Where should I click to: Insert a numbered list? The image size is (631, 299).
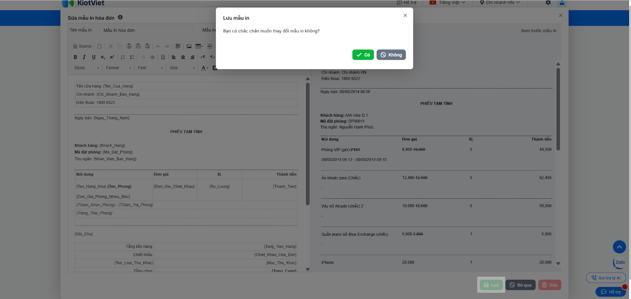tap(123, 57)
